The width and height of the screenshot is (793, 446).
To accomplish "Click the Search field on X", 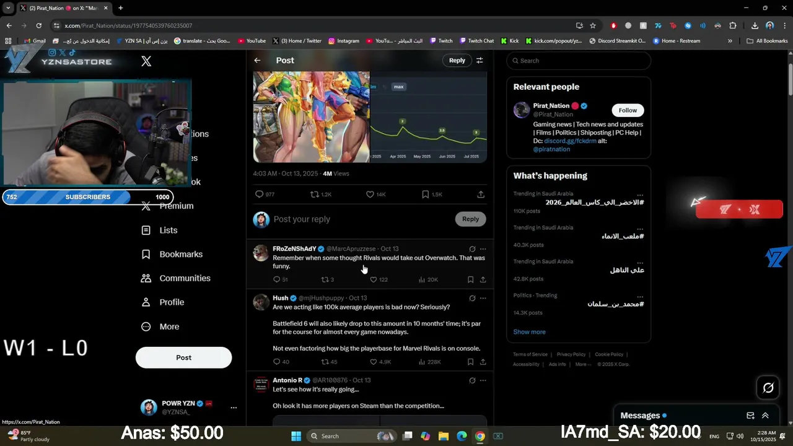I will (579, 61).
